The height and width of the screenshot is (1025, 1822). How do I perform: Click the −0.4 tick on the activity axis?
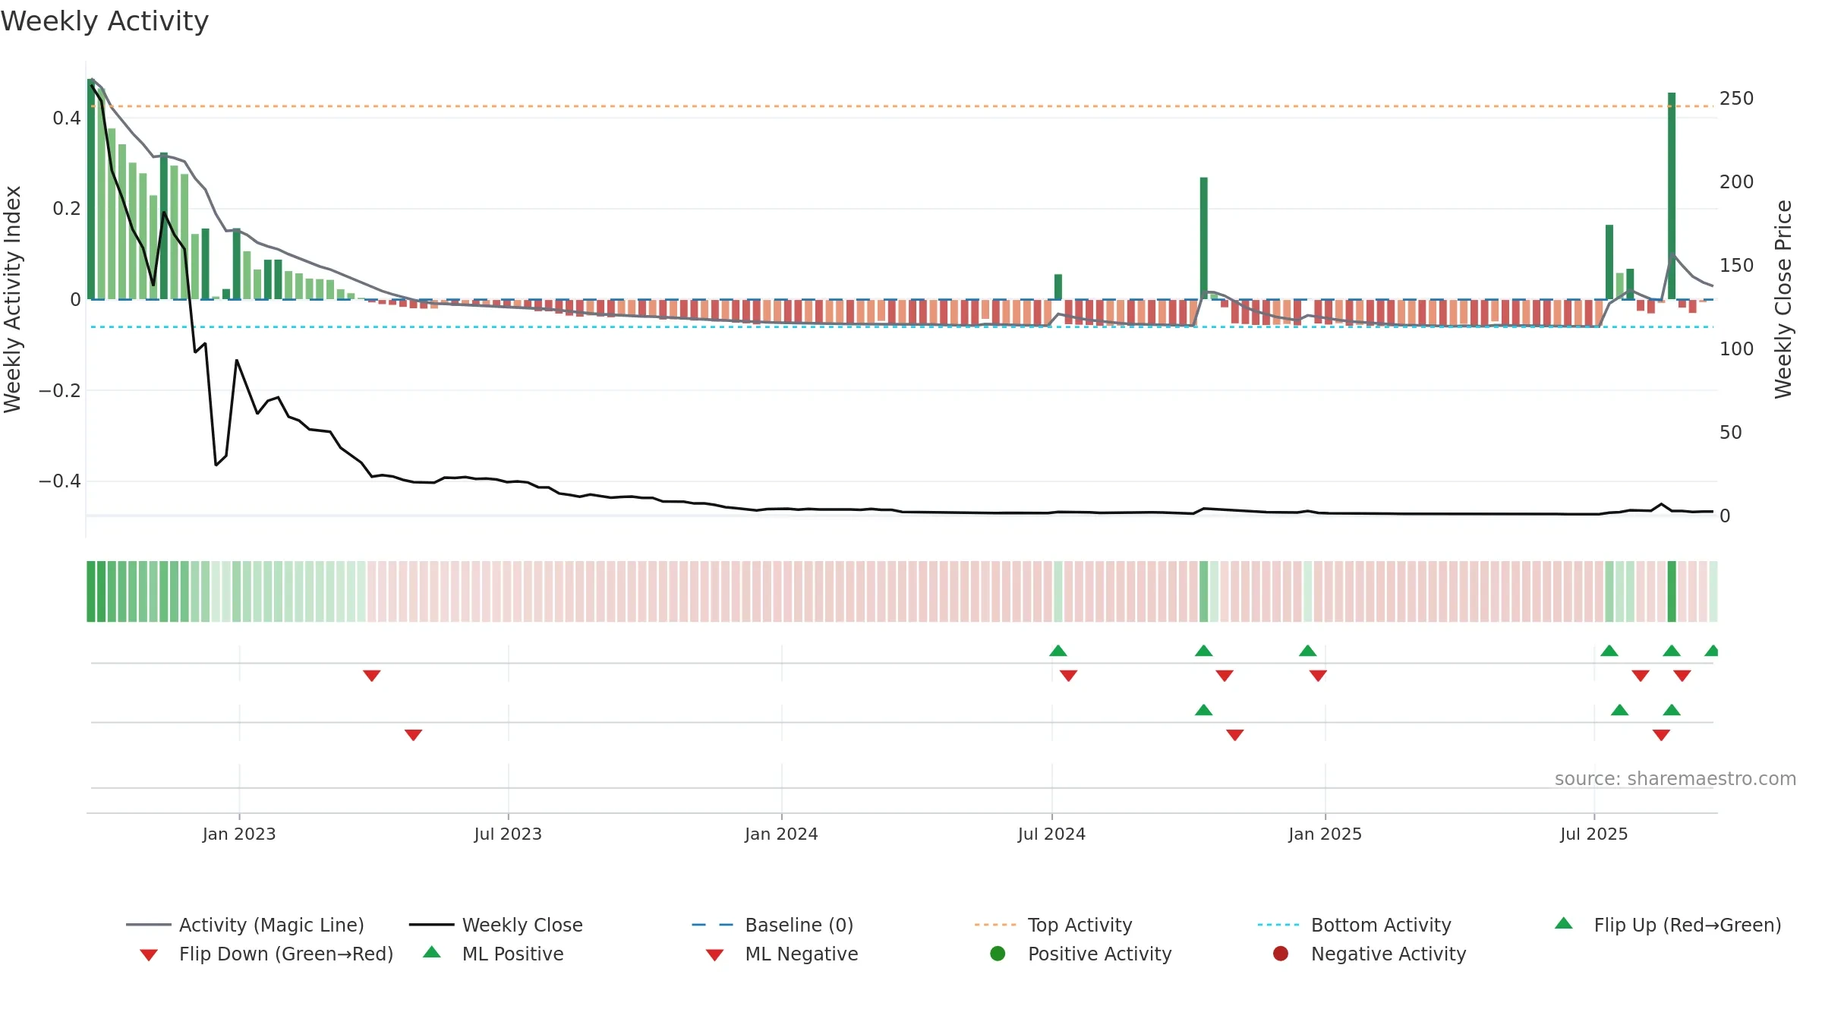coord(60,481)
